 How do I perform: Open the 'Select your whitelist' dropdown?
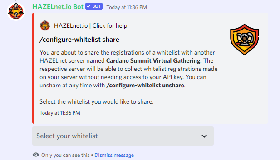point(123,136)
